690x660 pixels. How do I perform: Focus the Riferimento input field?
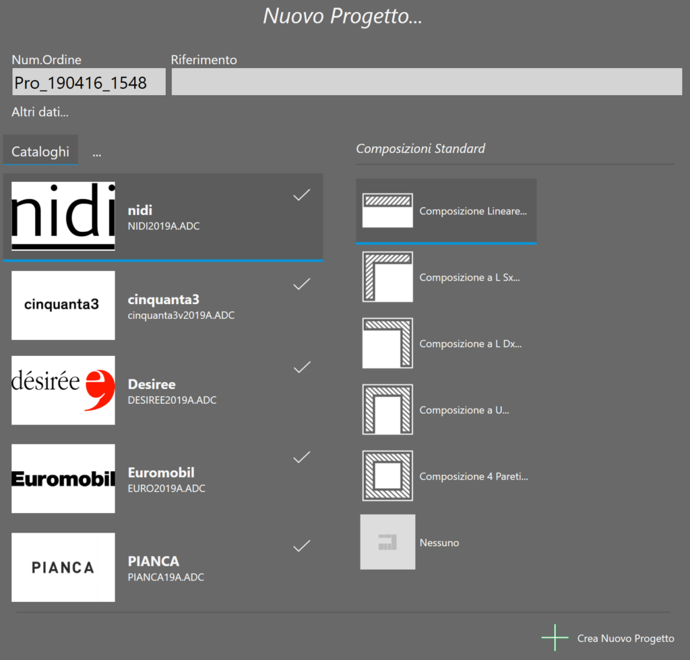[427, 82]
